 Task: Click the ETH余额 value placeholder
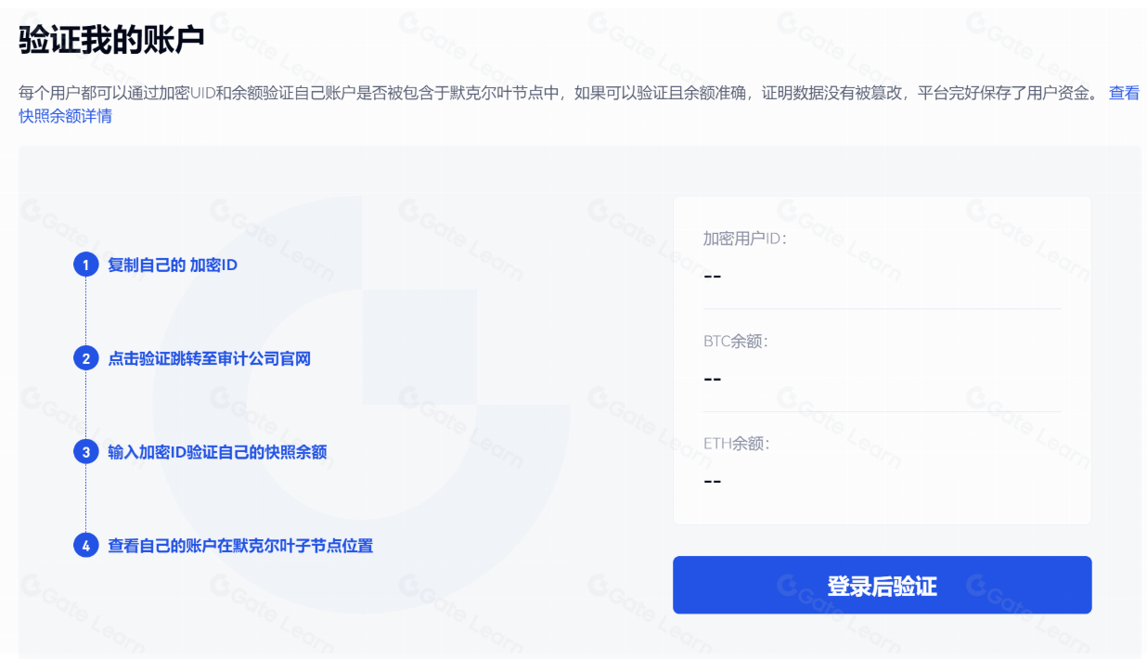pos(713,481)
